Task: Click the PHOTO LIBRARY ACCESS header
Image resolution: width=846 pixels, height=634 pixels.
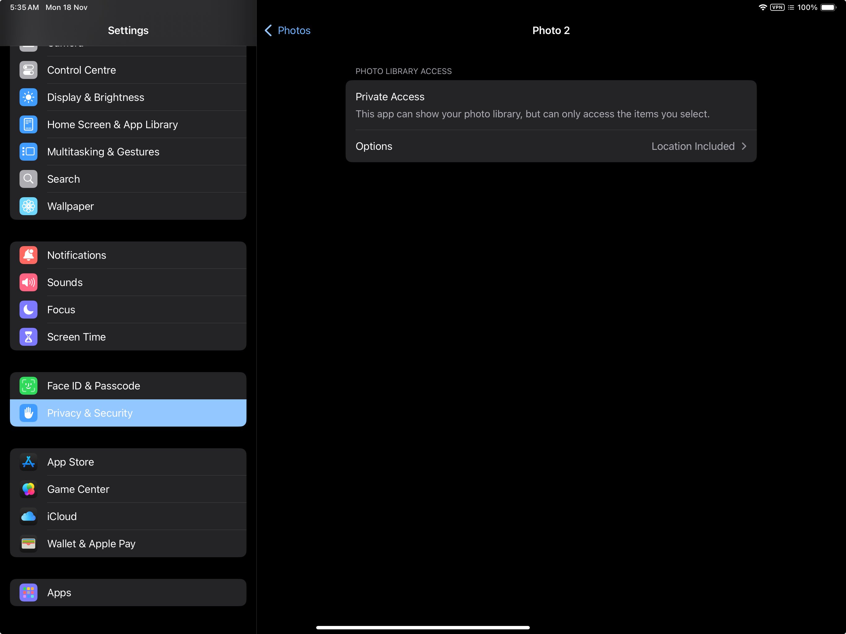Action: pyautogui.click(x=403, y=71)
